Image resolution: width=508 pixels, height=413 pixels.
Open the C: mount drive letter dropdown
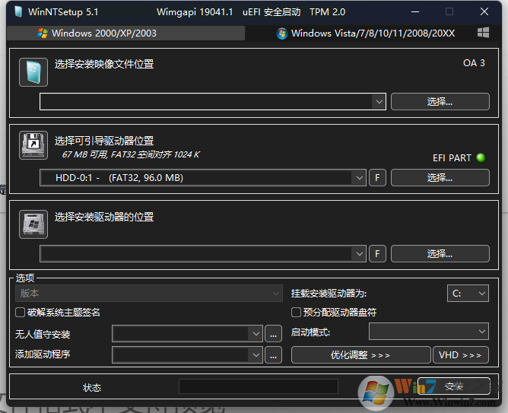[468, 294]
